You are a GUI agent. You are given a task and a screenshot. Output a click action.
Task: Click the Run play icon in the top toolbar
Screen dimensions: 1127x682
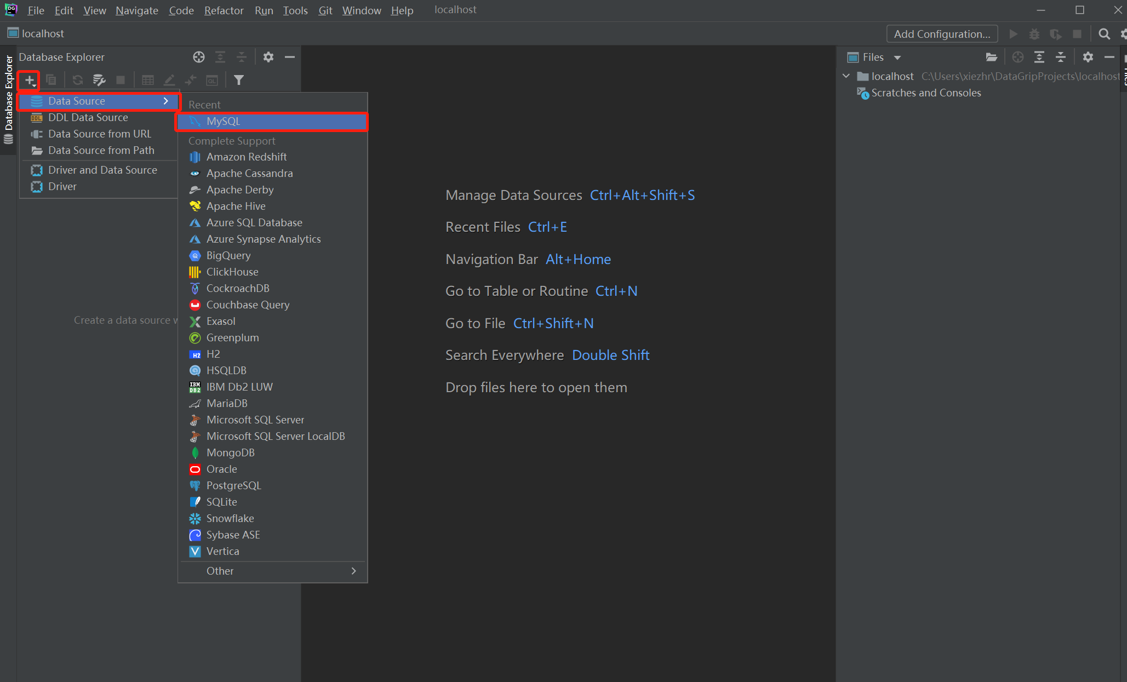pos(1013,34)
